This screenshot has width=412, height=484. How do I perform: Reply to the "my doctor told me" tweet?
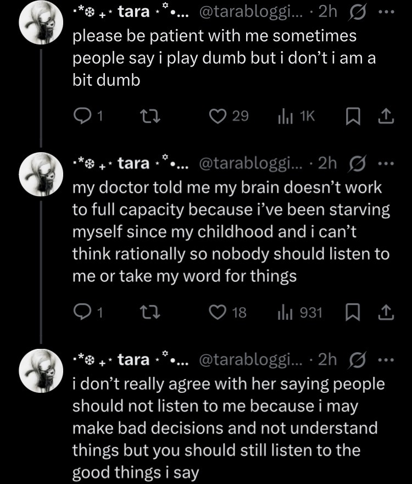(x=88, y=312)
